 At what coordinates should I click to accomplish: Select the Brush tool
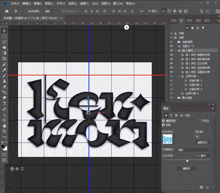(x=4, y=76)
